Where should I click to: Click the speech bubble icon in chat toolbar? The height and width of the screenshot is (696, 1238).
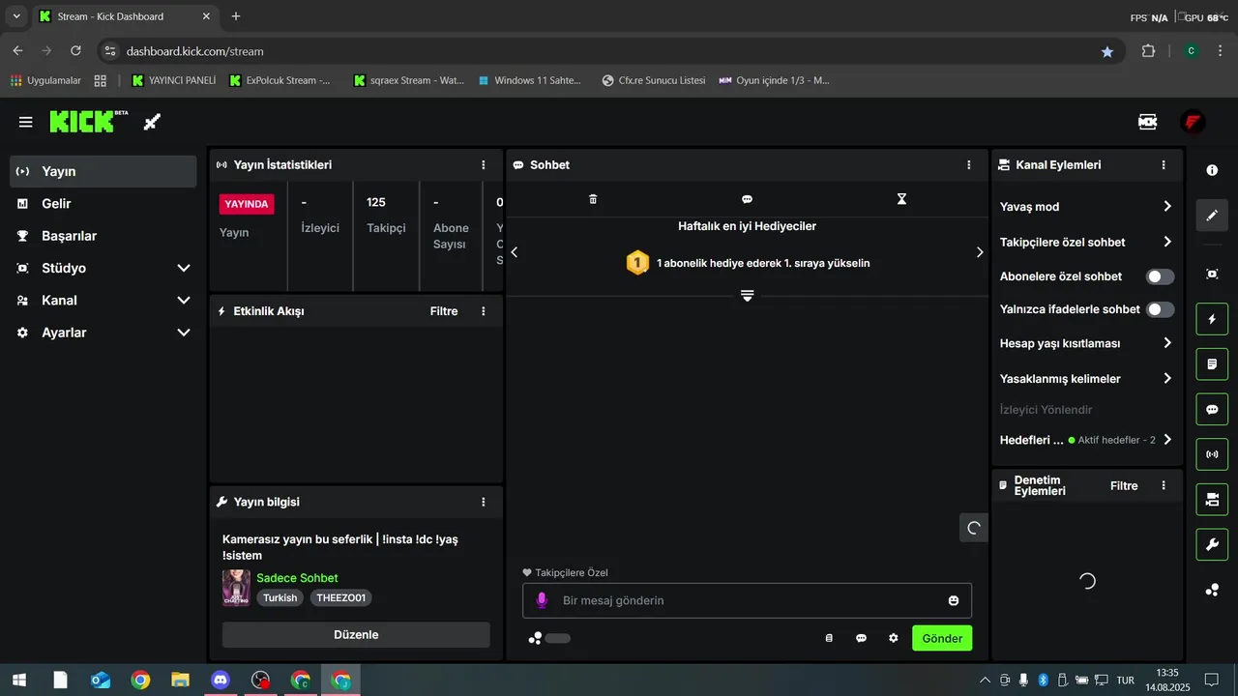(x=747, y=199)
